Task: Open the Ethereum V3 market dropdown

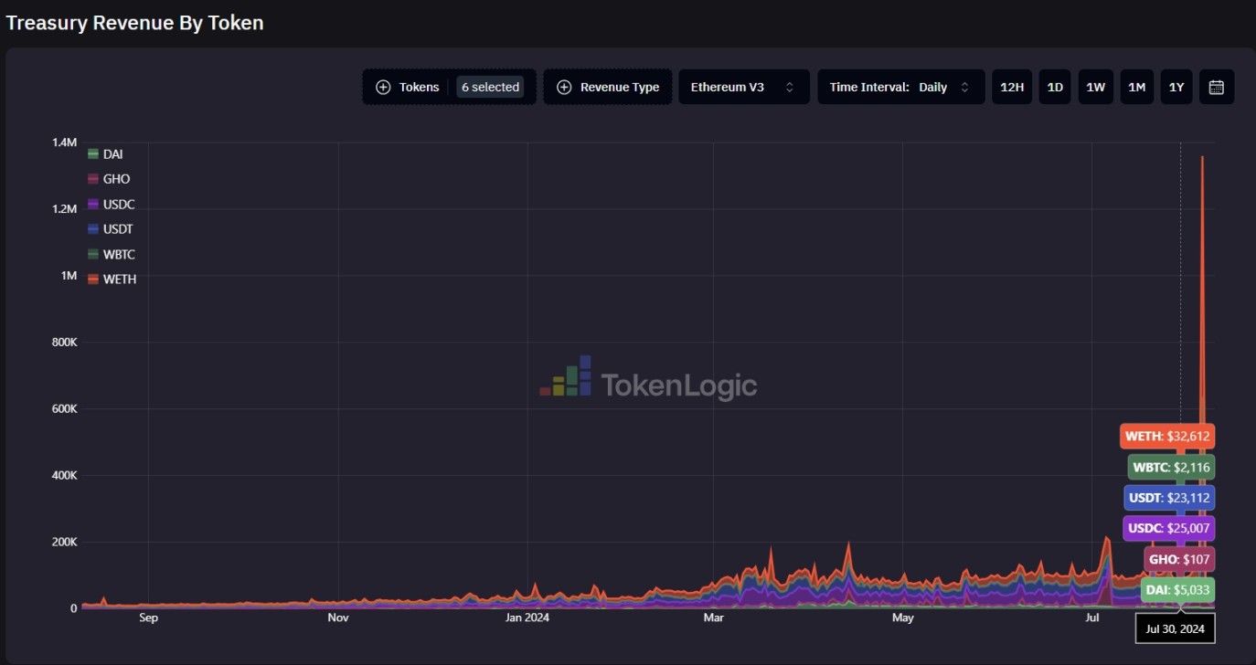Action: click(743, 87)
